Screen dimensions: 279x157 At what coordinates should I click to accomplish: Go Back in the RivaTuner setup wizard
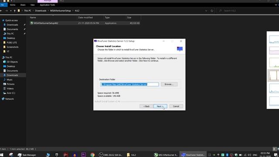(146, 106)
